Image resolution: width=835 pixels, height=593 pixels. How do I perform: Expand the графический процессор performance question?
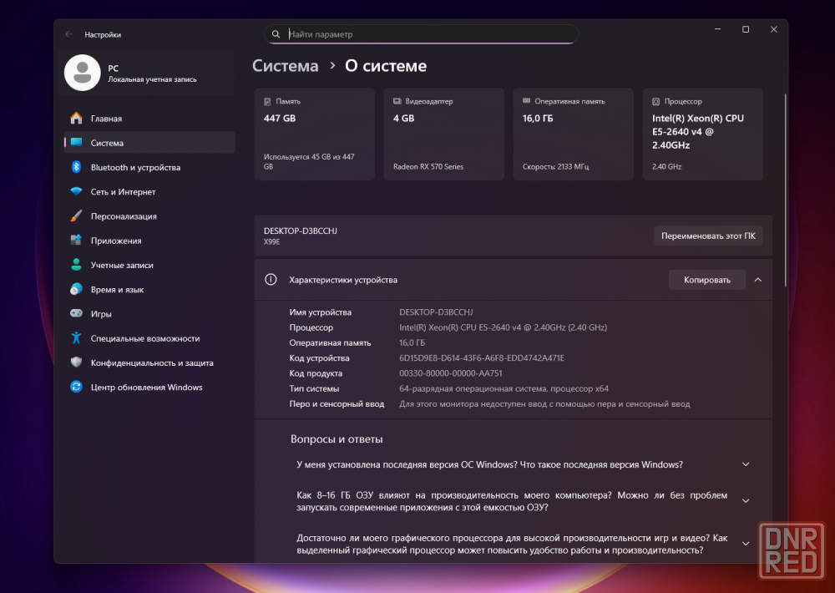point(746,543)
